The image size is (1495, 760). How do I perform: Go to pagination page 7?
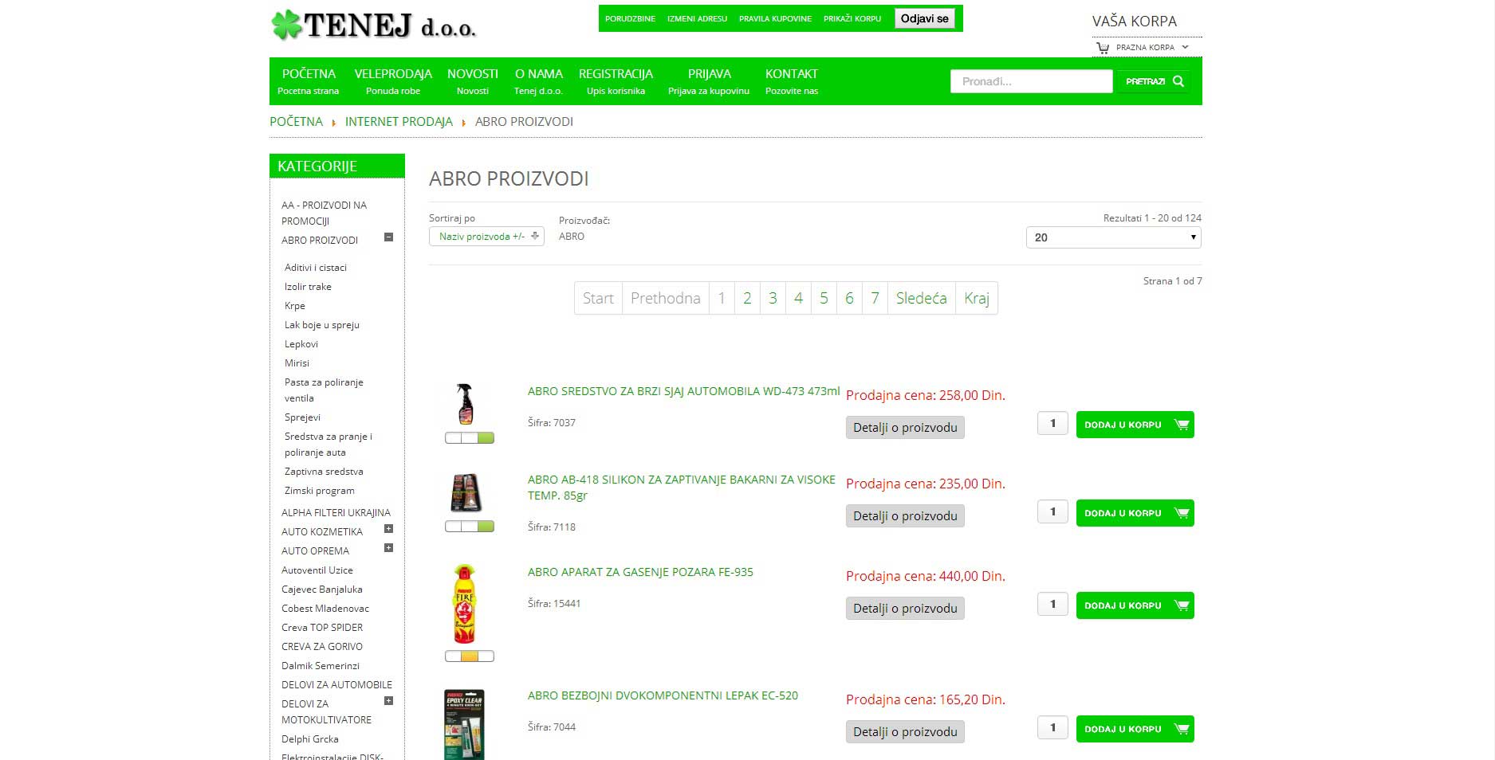pos(875,298)
